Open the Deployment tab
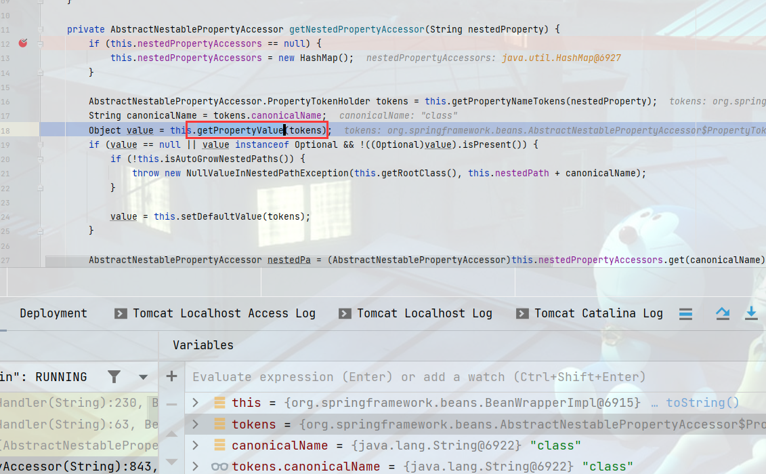The width and height of the screenshot is (766, 474). point(54,313)
